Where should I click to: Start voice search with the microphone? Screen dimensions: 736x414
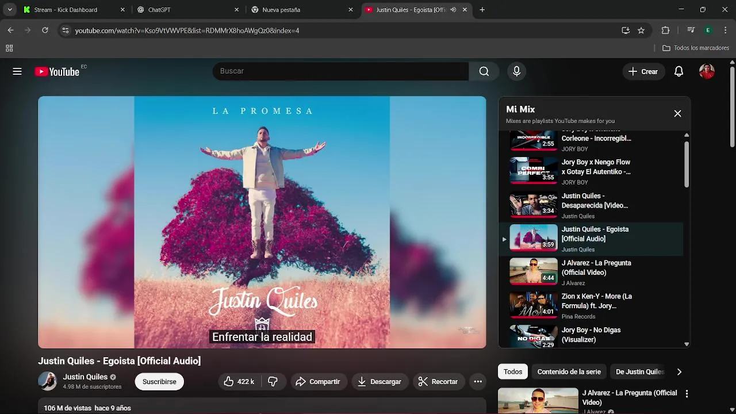(x=516, y=71)
